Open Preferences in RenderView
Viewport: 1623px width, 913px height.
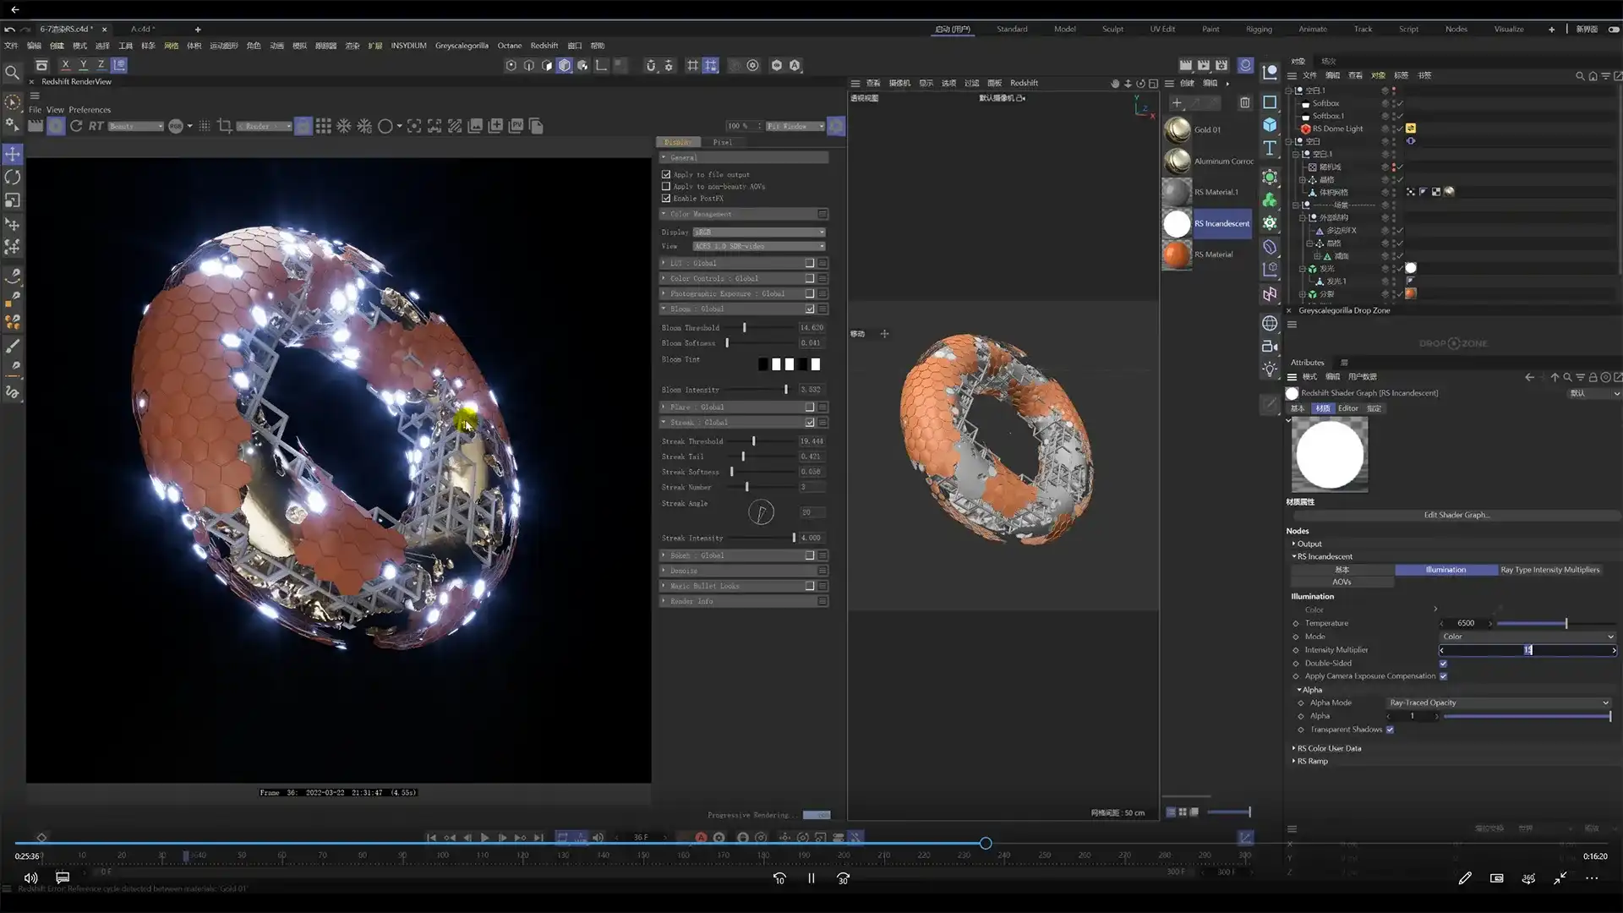[90, 110]
